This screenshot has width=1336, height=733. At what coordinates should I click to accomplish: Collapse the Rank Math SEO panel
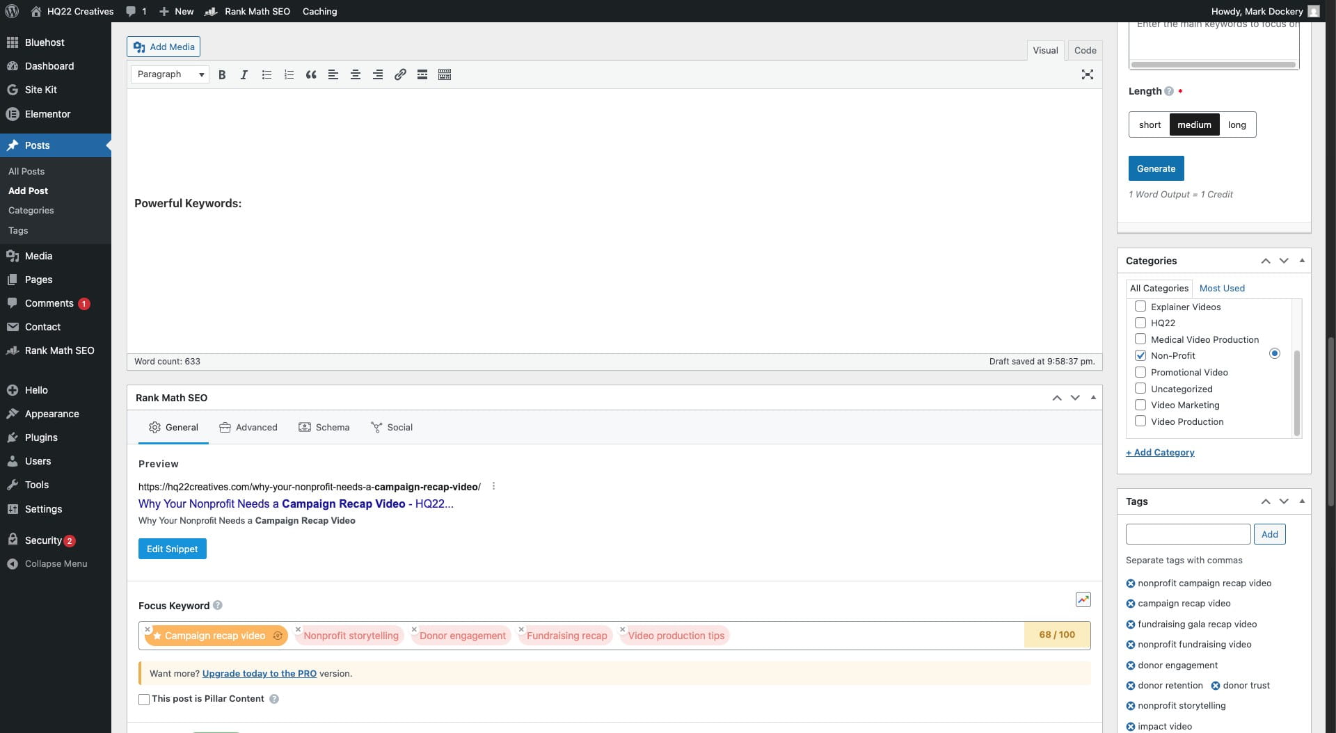1093,398
